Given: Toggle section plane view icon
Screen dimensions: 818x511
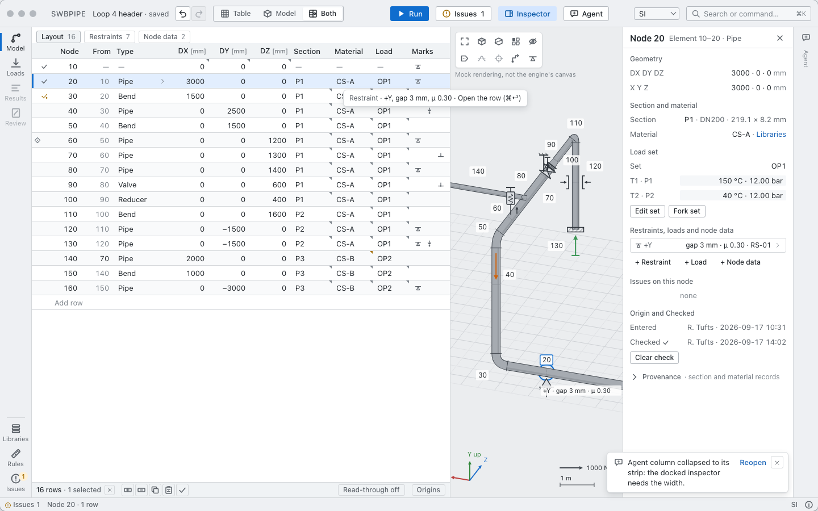Looking at the screenshot, I should click(499, 41).
